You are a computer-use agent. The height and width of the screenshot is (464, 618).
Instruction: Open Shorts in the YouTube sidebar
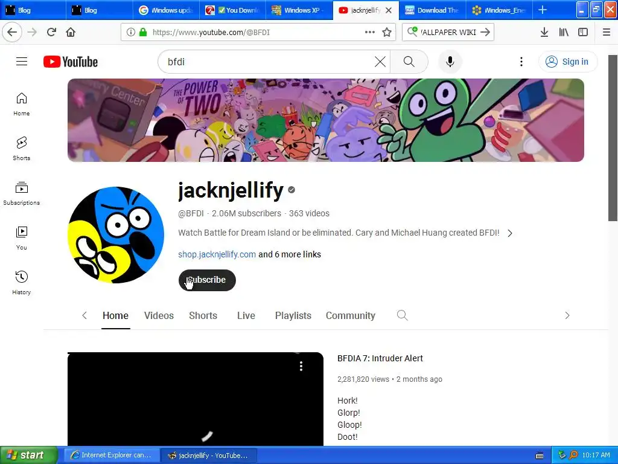click(21, 149)
